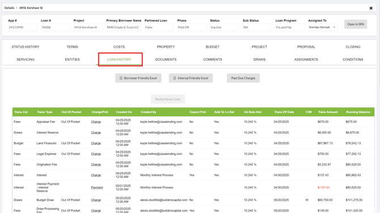Click the Loan Program field
The width and height of the screenshot is (380, 213).
[290, 27]
